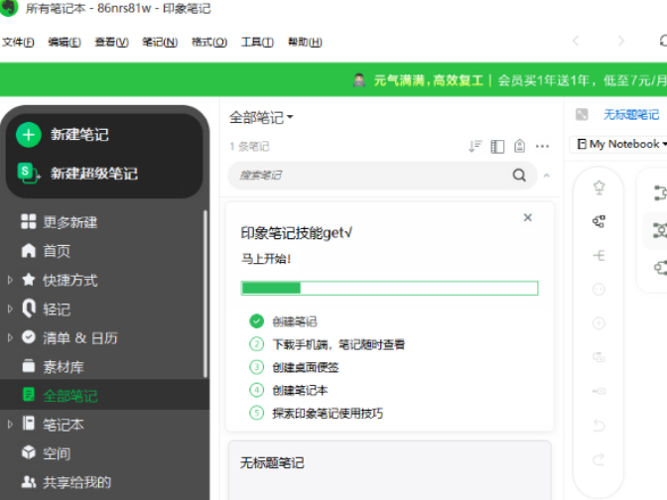
Task: Click the reminder bell icon in list toolbar
Action: pos(519,146)
